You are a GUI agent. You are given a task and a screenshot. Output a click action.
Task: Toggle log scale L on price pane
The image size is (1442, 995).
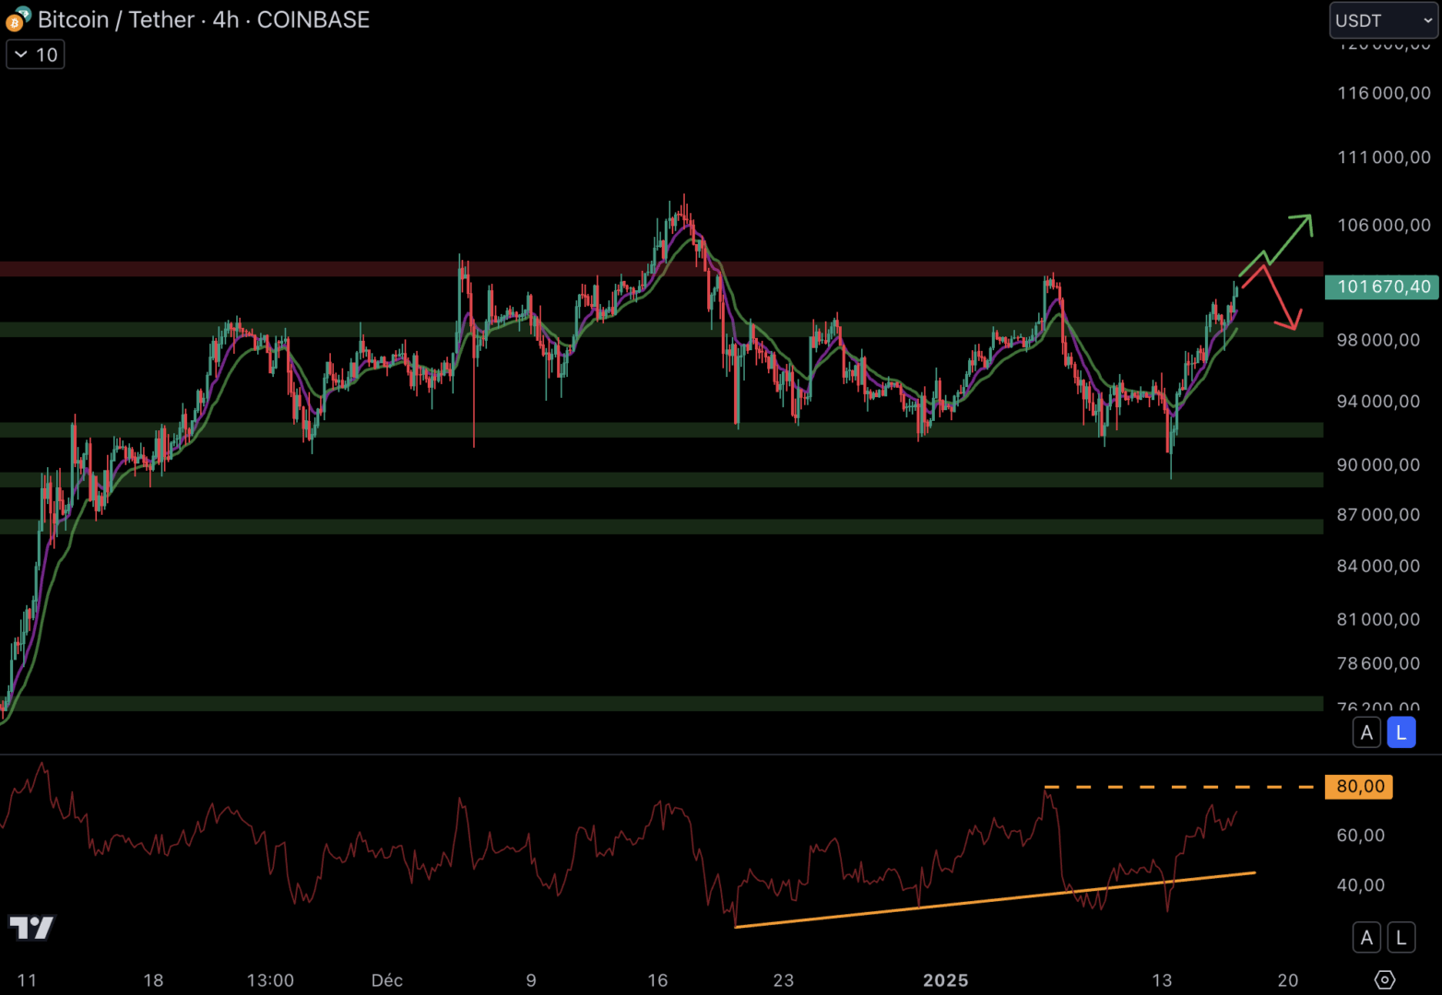click(1401, 732)
